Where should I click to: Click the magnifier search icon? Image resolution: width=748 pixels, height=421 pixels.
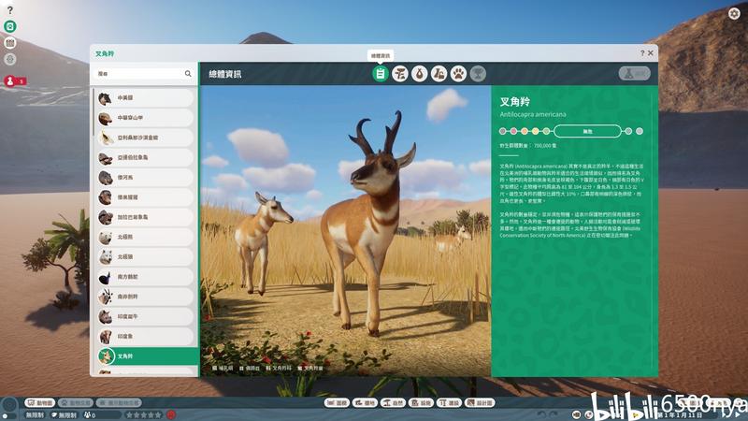(188, 74)
